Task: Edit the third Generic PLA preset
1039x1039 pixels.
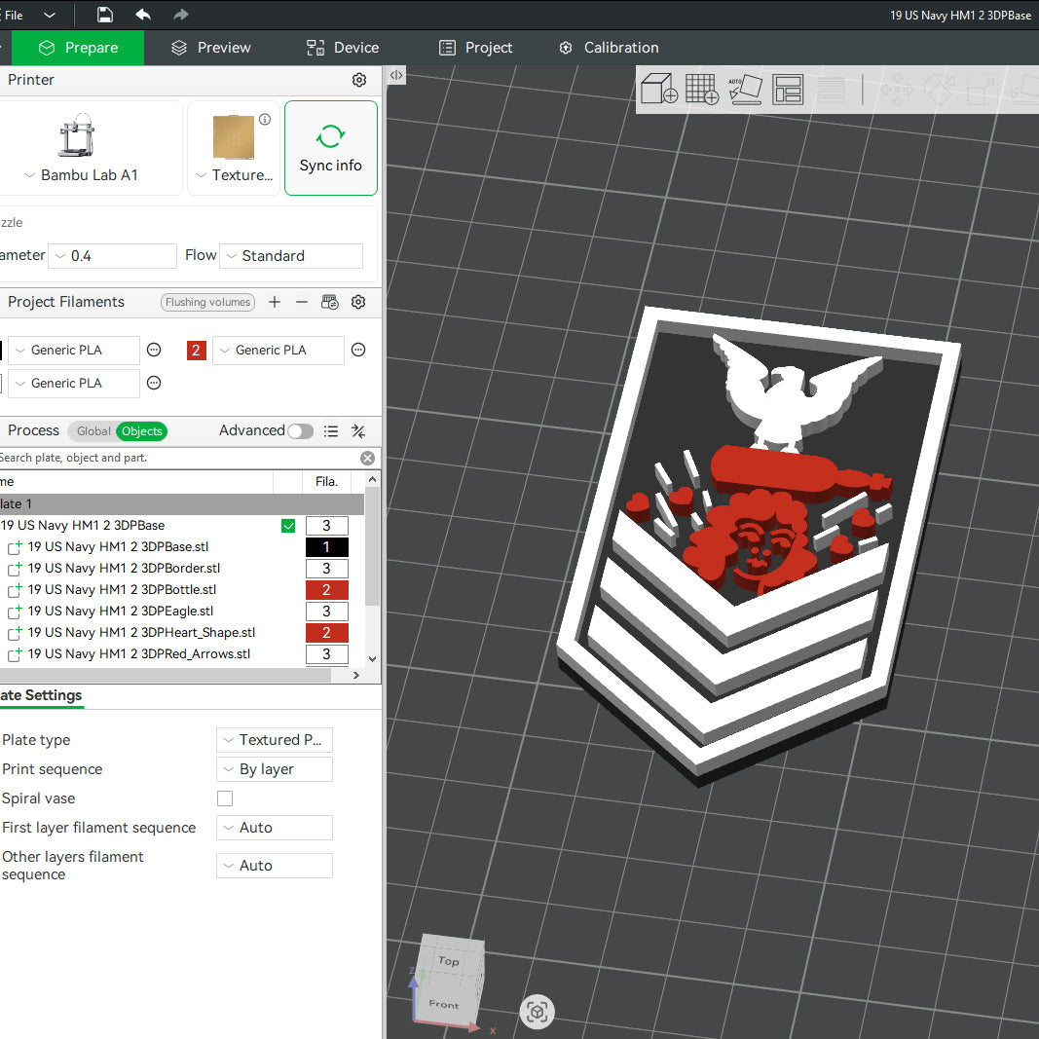Action: coord(154,383)
